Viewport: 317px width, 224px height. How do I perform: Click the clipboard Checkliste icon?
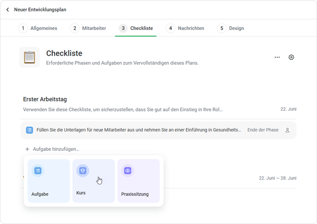point(30,57)
